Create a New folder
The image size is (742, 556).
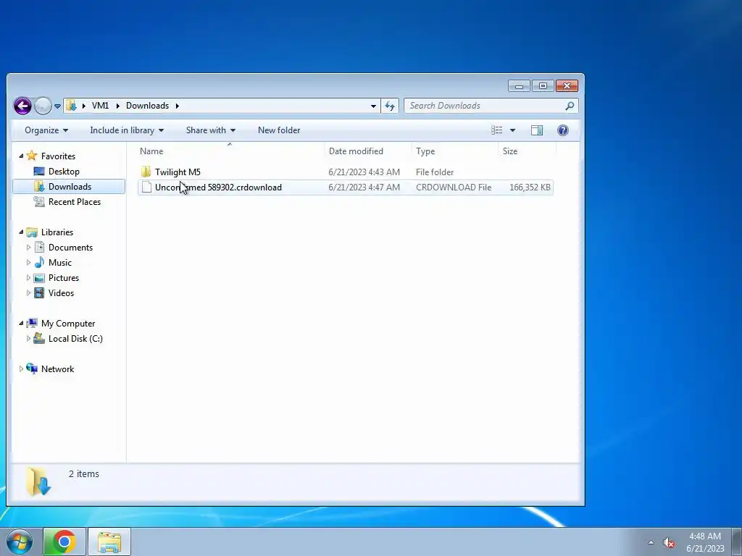(x=279, y=130)
